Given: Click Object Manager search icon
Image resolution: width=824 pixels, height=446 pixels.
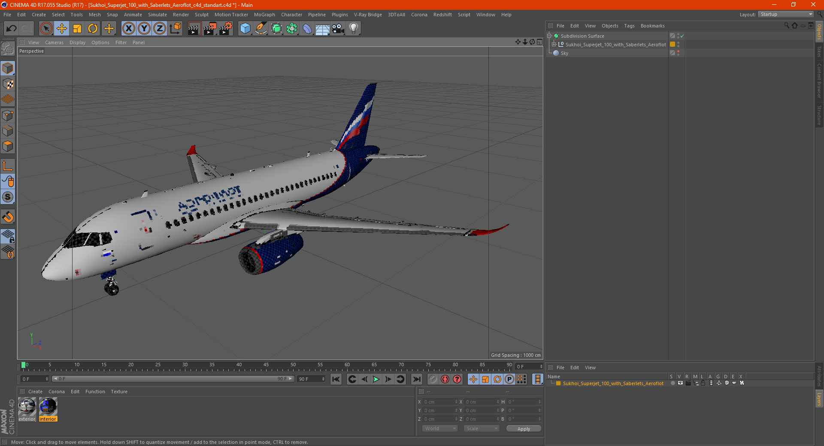Looking at the screenshot, I should (786, 26).
